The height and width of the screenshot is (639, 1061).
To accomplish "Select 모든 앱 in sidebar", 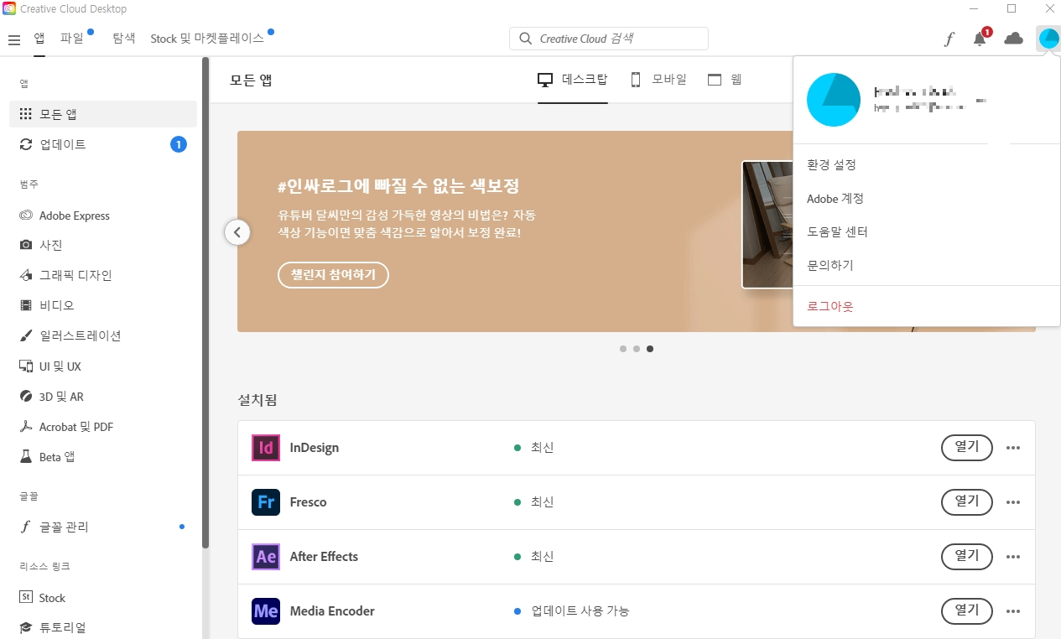I will (103, 114).
